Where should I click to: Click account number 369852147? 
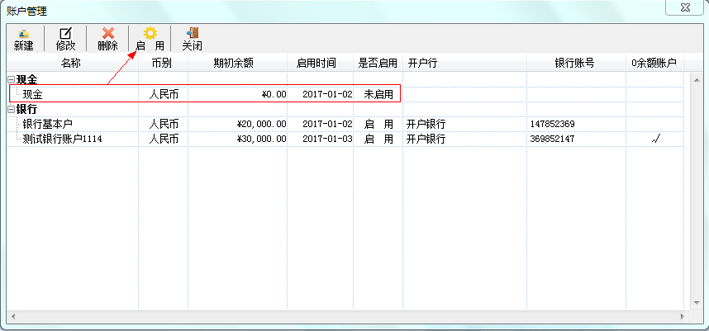pos(552,139)
